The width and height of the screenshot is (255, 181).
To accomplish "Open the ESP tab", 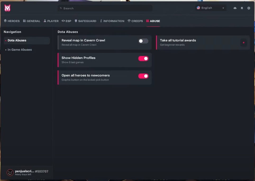I will (x=66, y=21).
